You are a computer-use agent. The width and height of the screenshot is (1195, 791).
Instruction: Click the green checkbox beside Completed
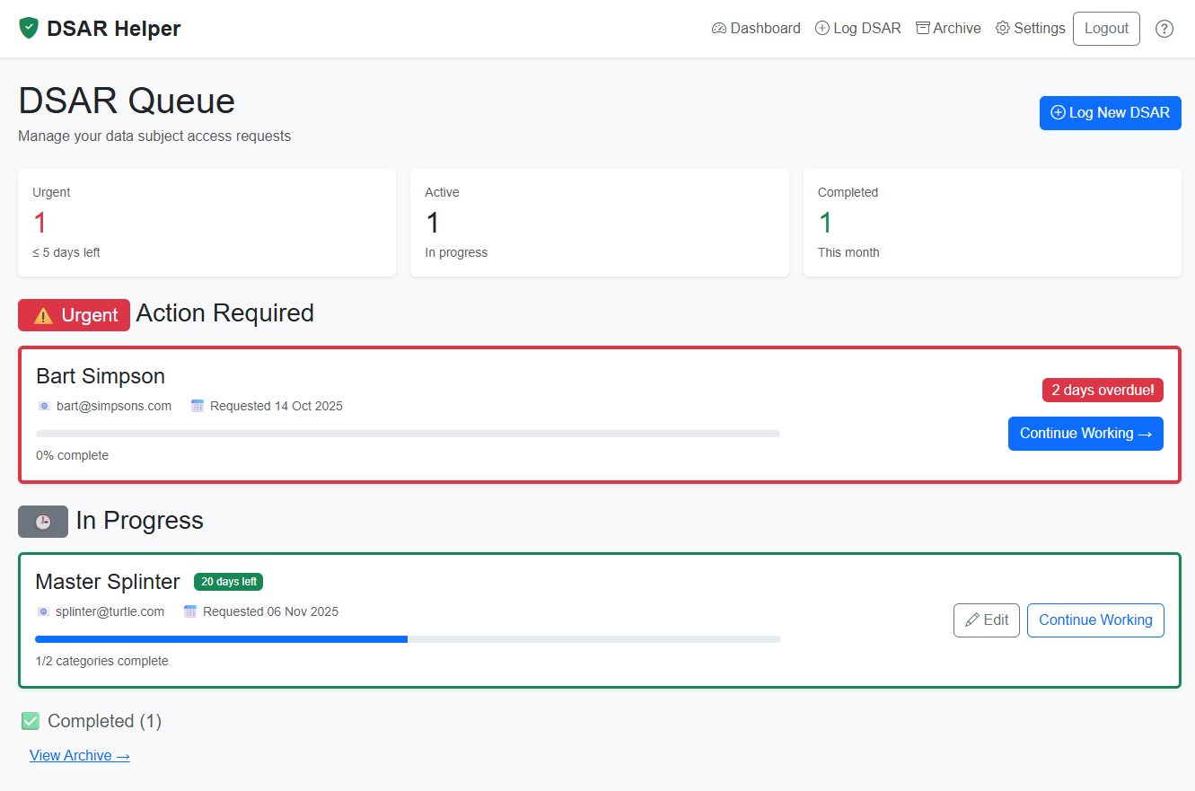pos(31,721)
